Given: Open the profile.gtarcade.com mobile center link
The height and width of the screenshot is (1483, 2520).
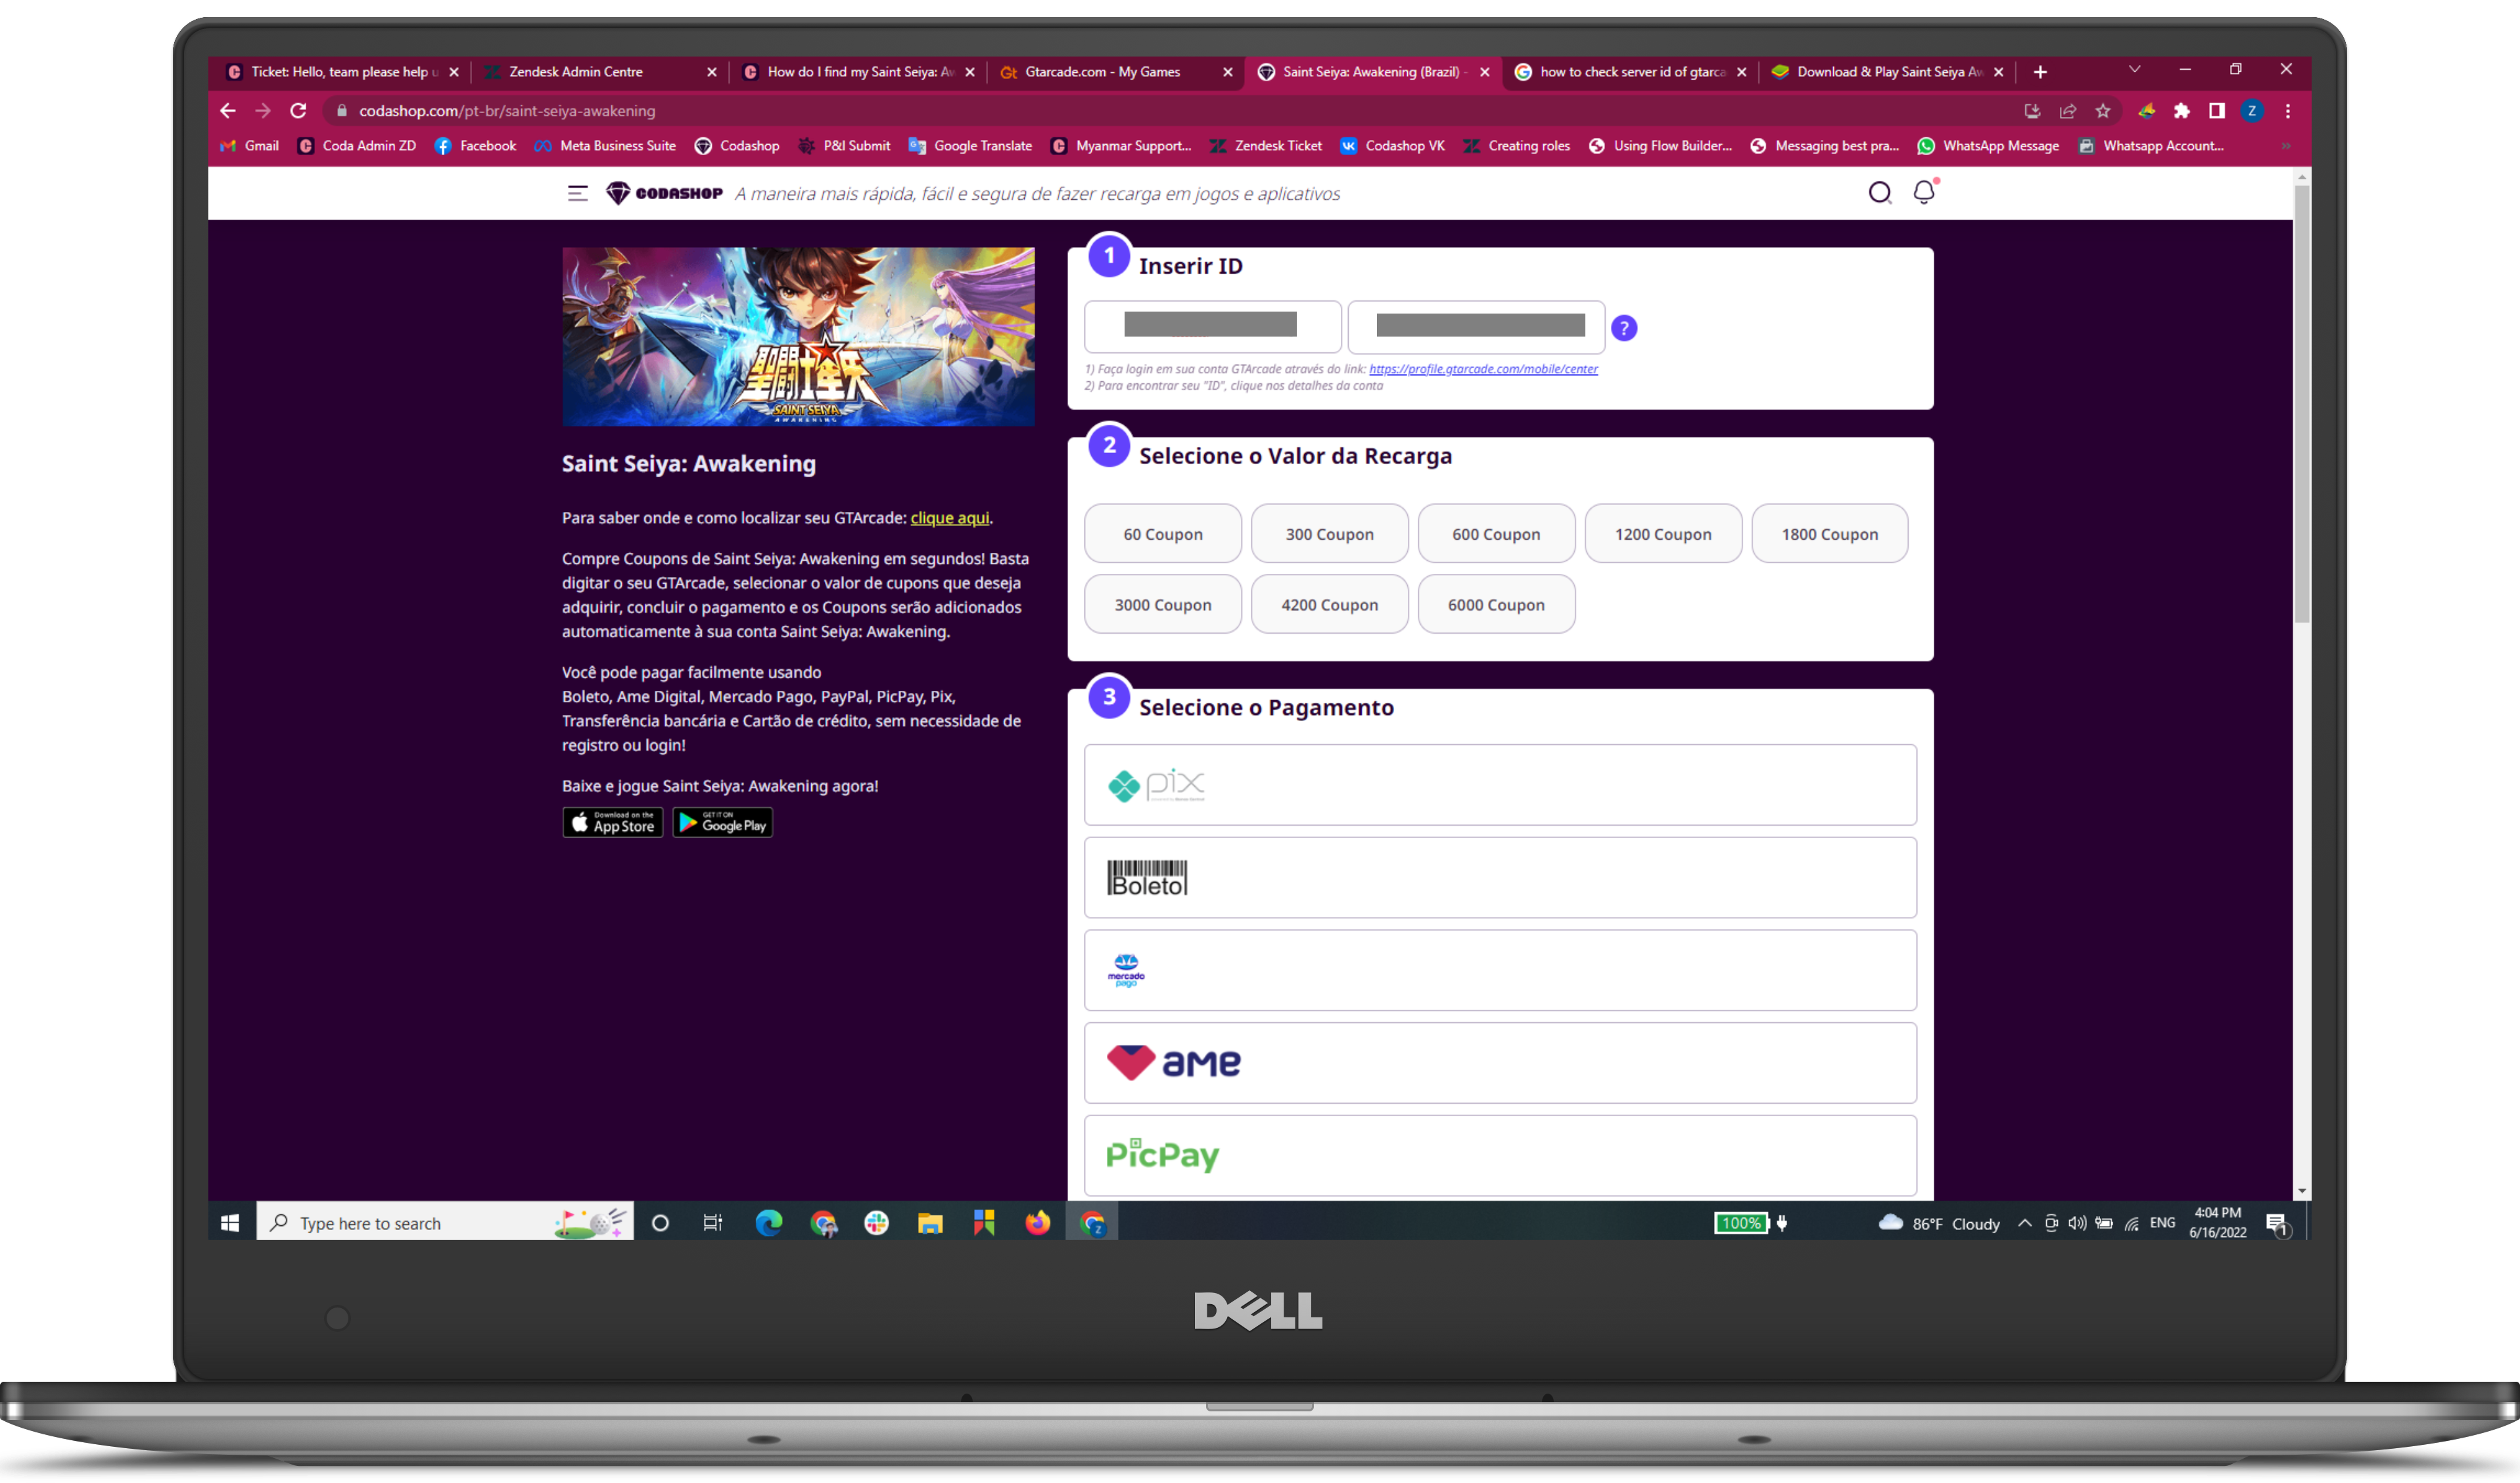Looking at the screenshot, I should [1483, 369].
